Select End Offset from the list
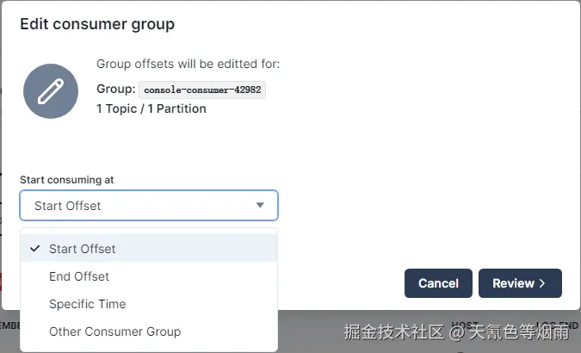The width and height of the screenshot is (581, 353). [149, 276]
